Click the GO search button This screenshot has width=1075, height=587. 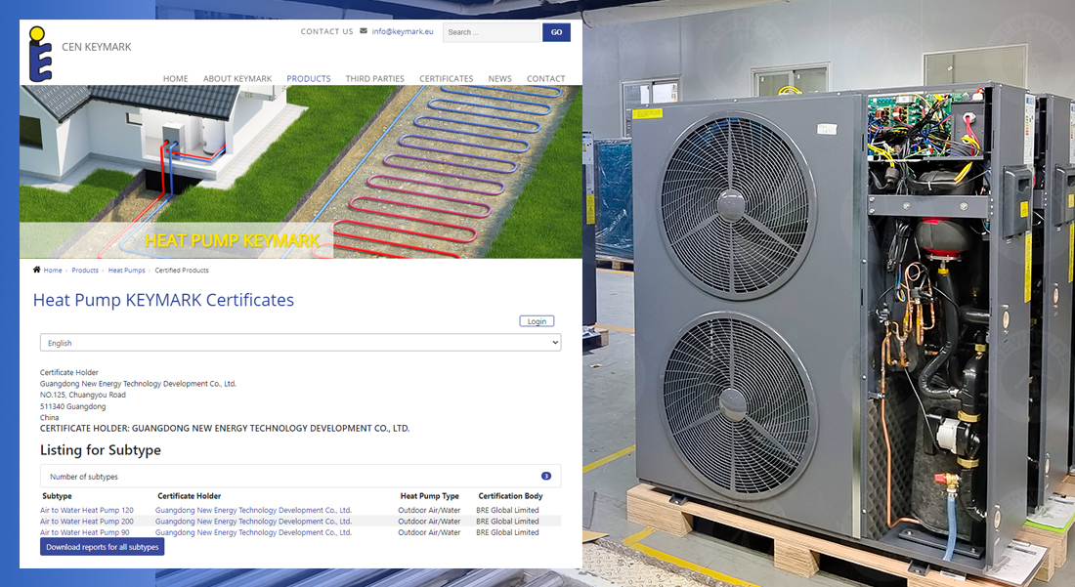click(x=556, y=32)
